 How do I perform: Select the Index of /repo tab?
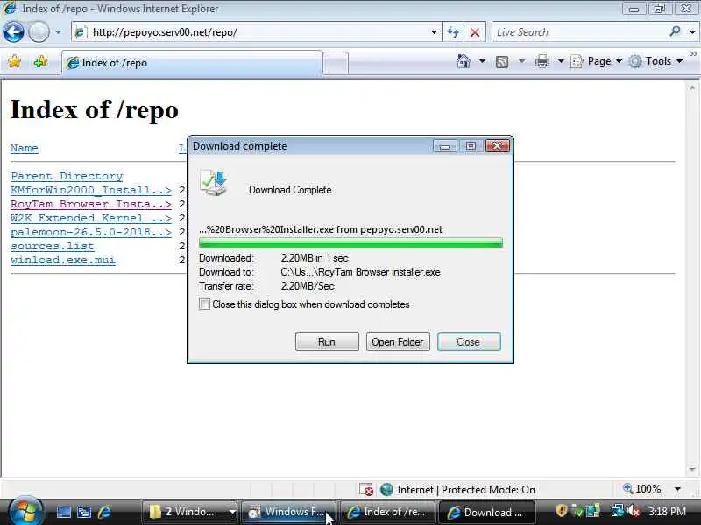[192, 63]
